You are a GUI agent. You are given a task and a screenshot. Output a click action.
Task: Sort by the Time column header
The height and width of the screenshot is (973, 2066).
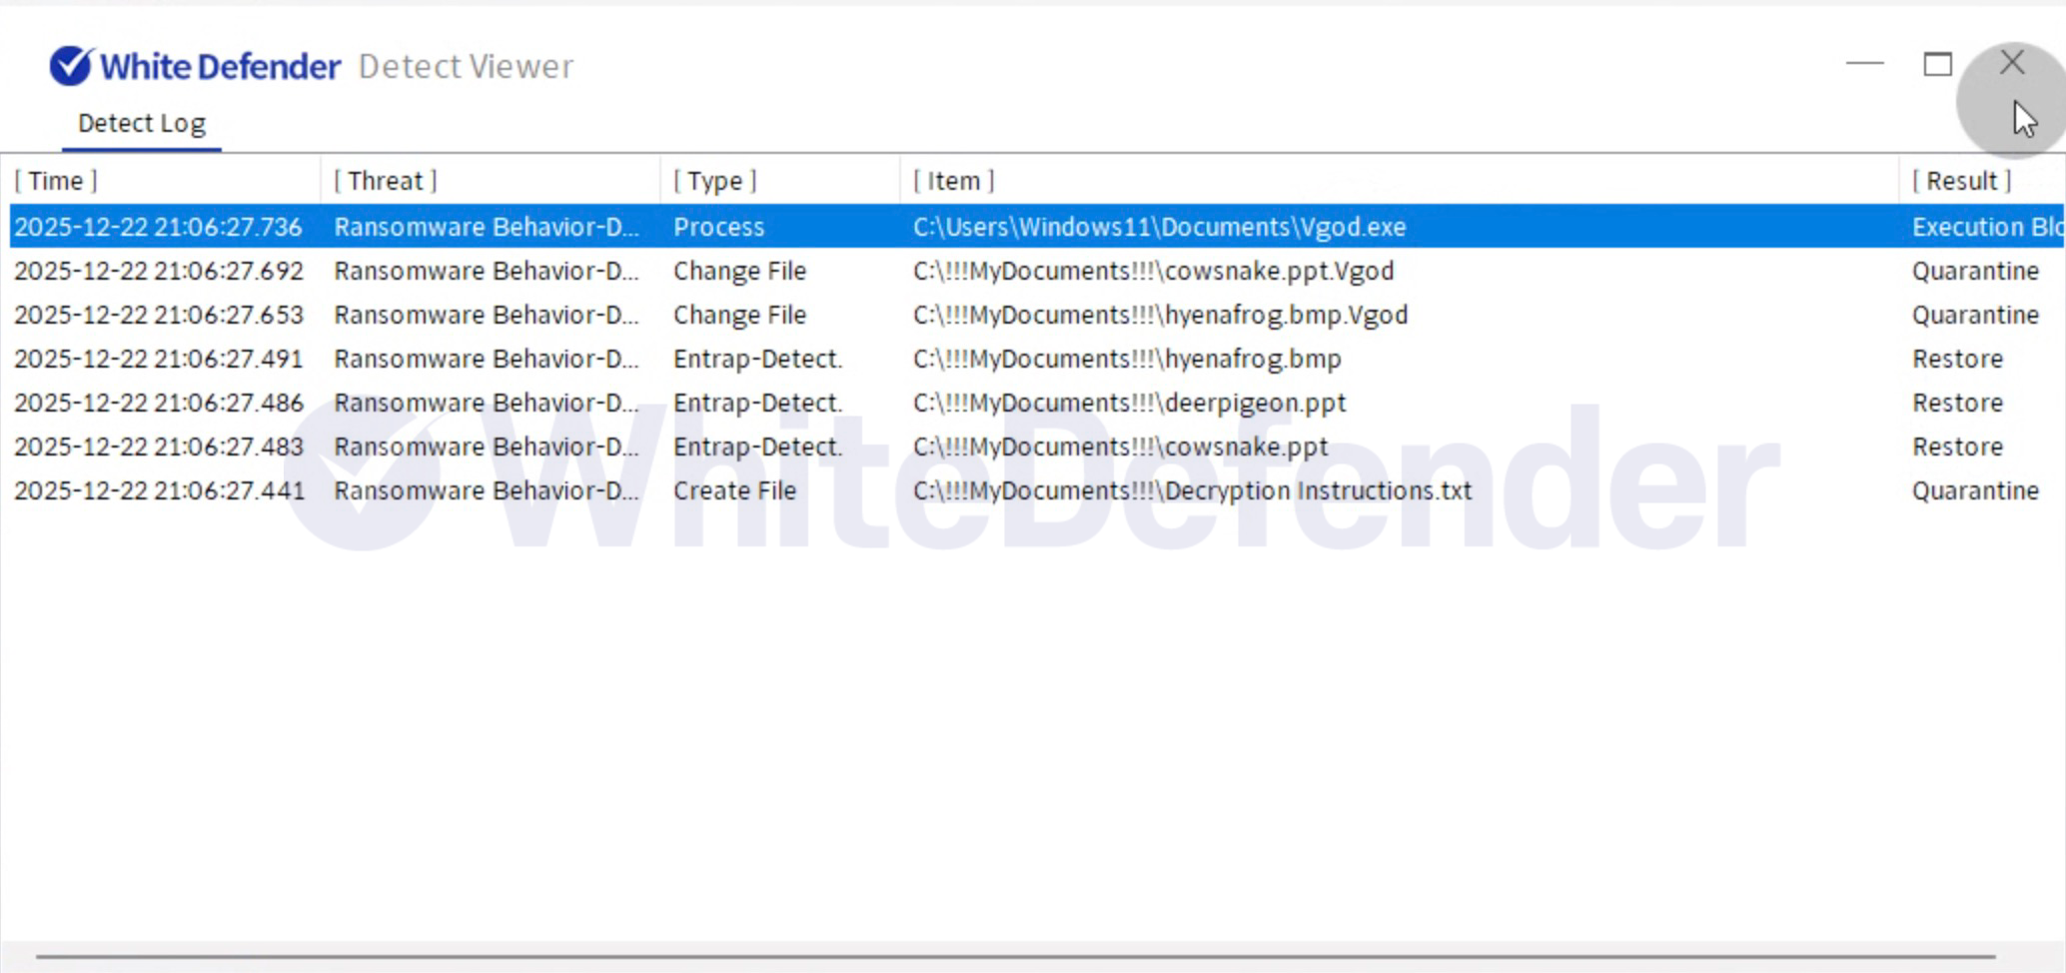56,181
